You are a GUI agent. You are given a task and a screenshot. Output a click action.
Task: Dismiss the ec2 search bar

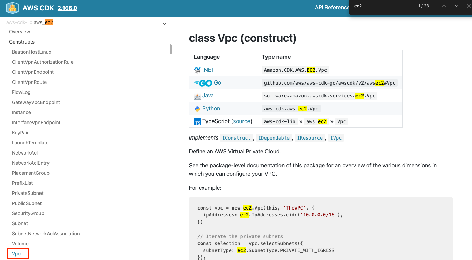[468, 6]
